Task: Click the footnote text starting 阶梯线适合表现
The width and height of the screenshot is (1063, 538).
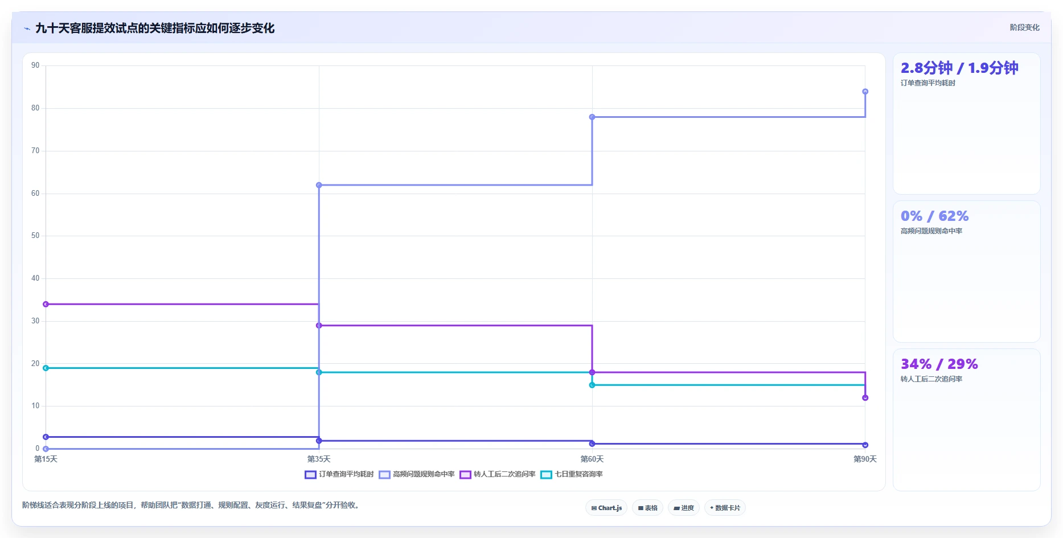Action: 192,505
